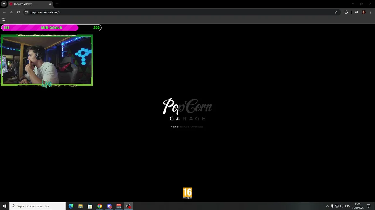Viewport: 375px width, 210px height.
Task: Open the Chrome profile avatar
Action: pos(364,12)
